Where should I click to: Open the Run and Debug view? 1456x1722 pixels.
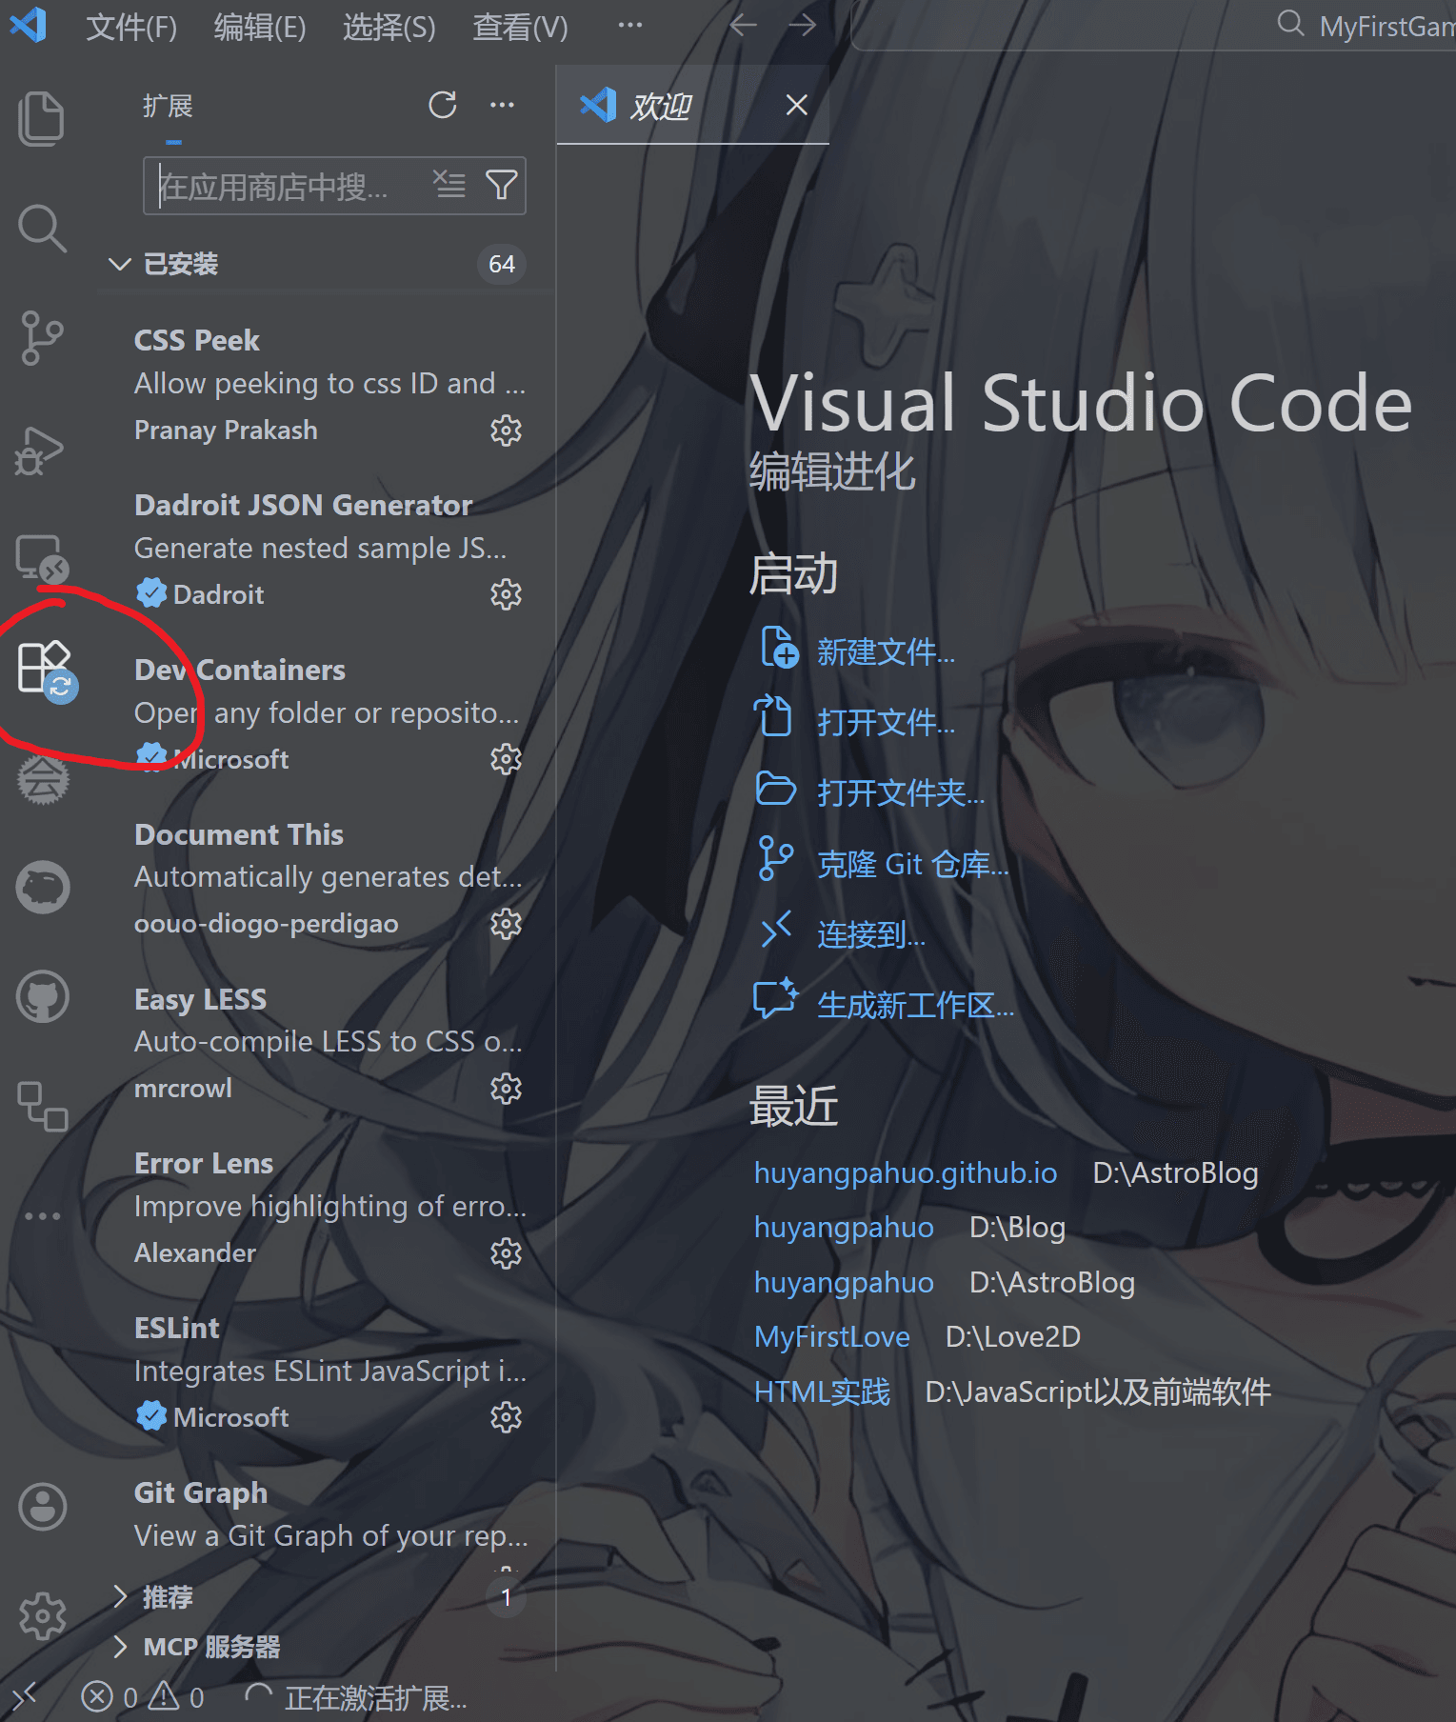tap(41, 450)
